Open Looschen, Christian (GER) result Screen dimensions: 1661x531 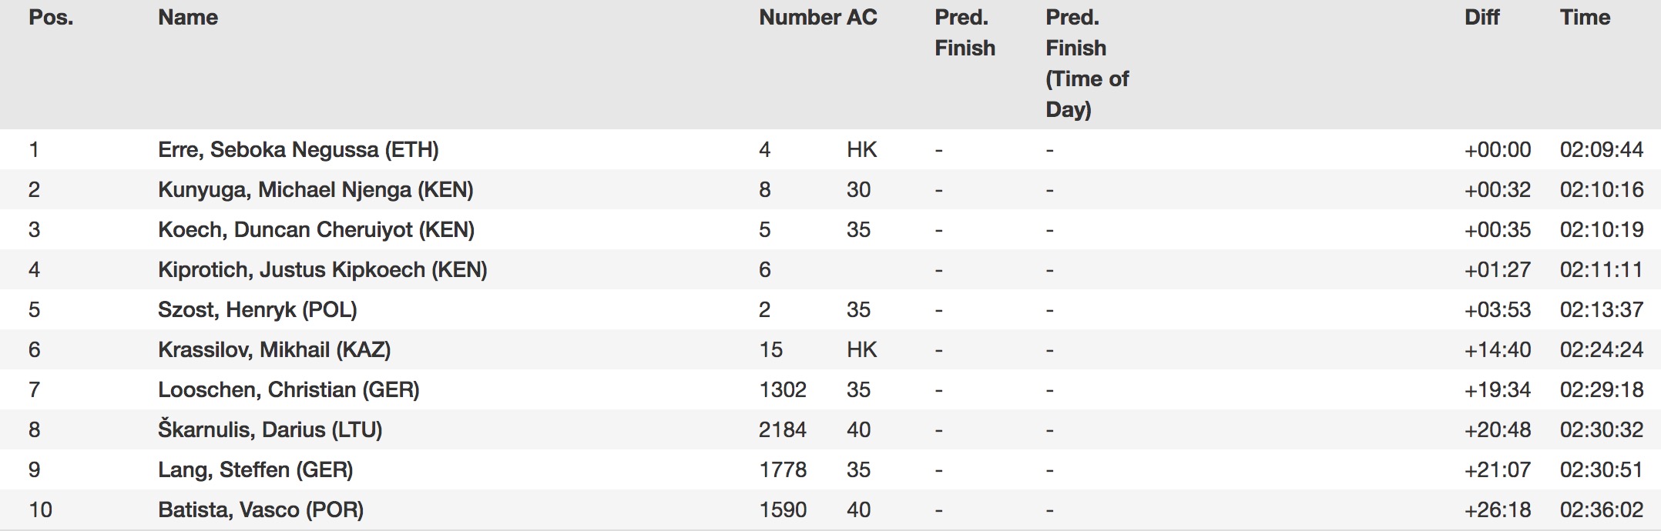click(289, 389)
